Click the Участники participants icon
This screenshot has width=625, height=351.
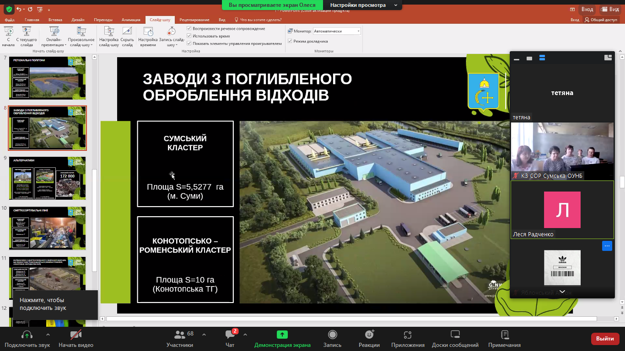pos(179,335)
